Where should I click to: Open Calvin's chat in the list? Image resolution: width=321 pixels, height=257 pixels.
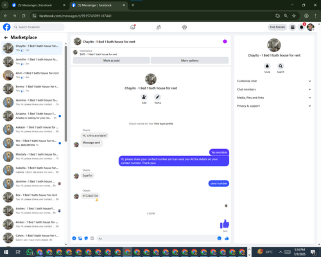[x=32, y=238]
